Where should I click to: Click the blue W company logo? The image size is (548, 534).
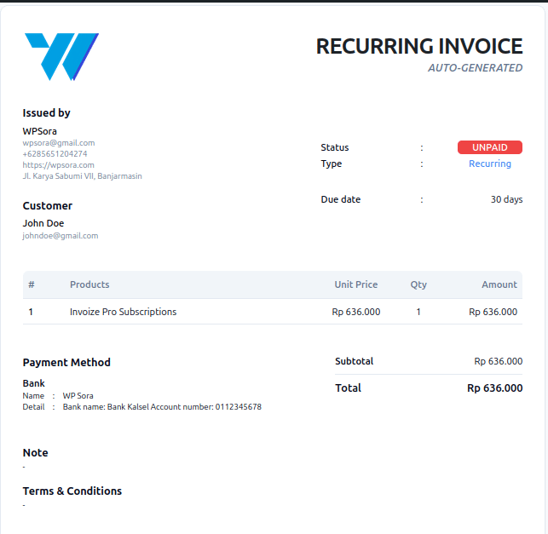pos(61,56)
